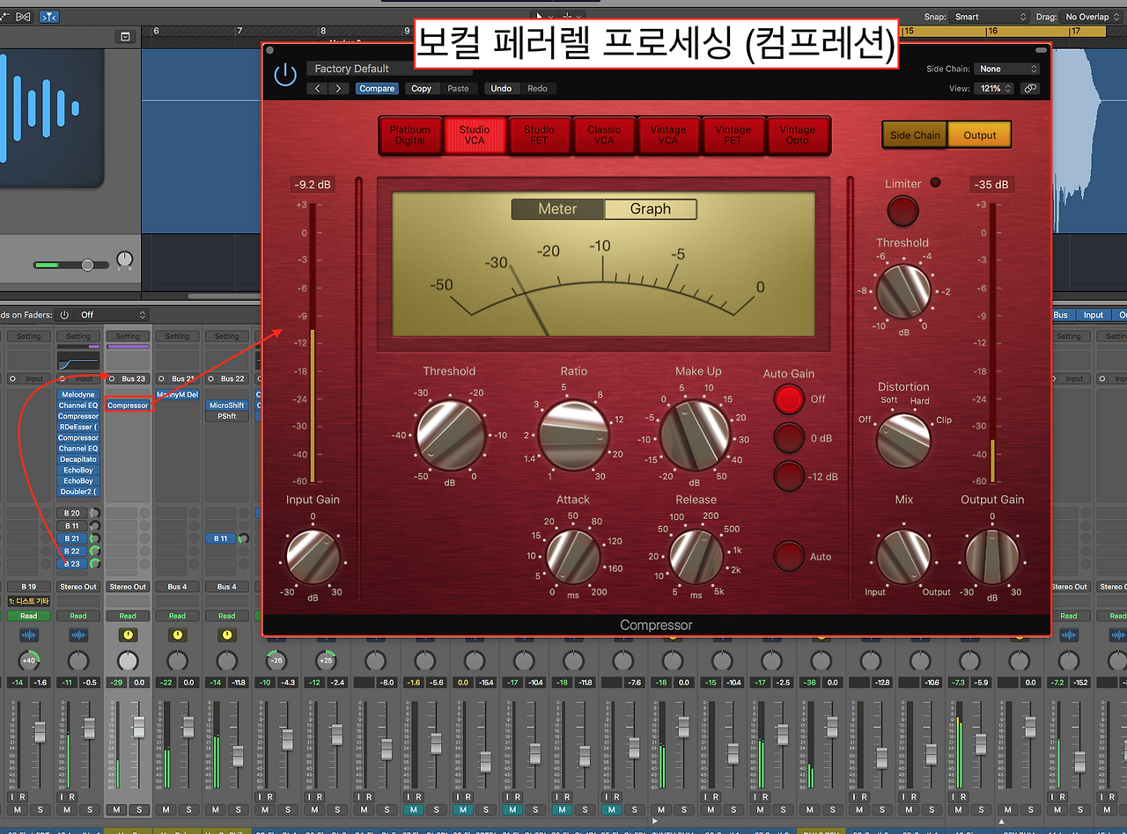Click the Release knob
Image resolution: width=1127 pixels, height=834 pixels.
click(696, 557)
